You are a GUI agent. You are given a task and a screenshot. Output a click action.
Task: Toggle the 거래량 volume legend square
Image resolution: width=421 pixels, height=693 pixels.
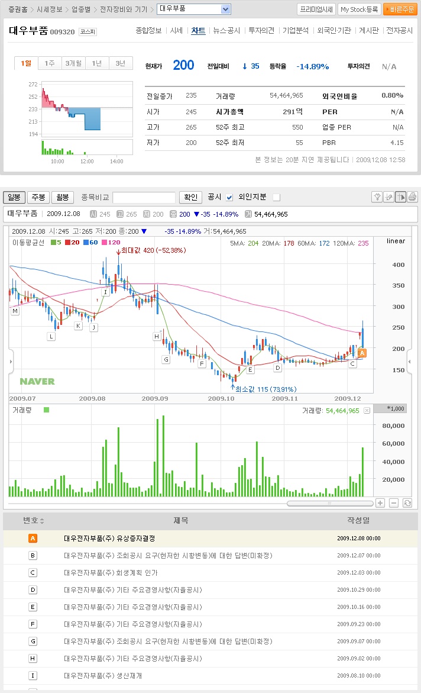[46, 410]
